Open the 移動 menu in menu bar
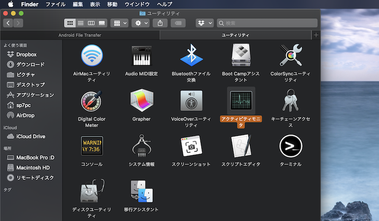The image size is (379, 221). (x=112, y=4)
